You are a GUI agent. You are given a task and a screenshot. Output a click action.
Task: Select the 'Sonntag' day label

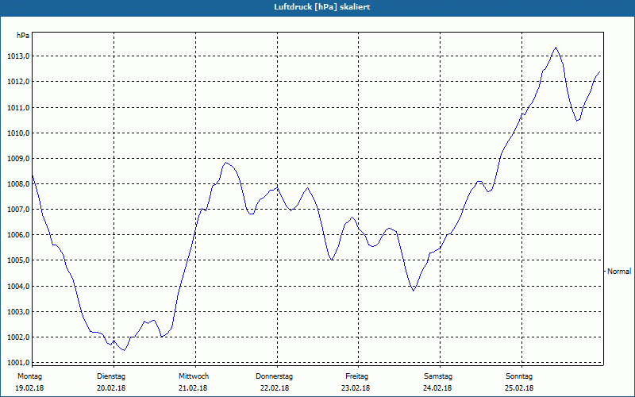[519, 376]
